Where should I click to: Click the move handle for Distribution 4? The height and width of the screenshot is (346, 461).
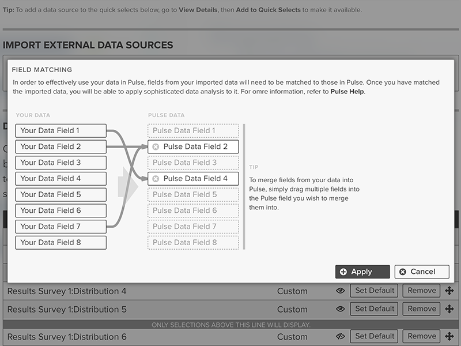[449, 291]
